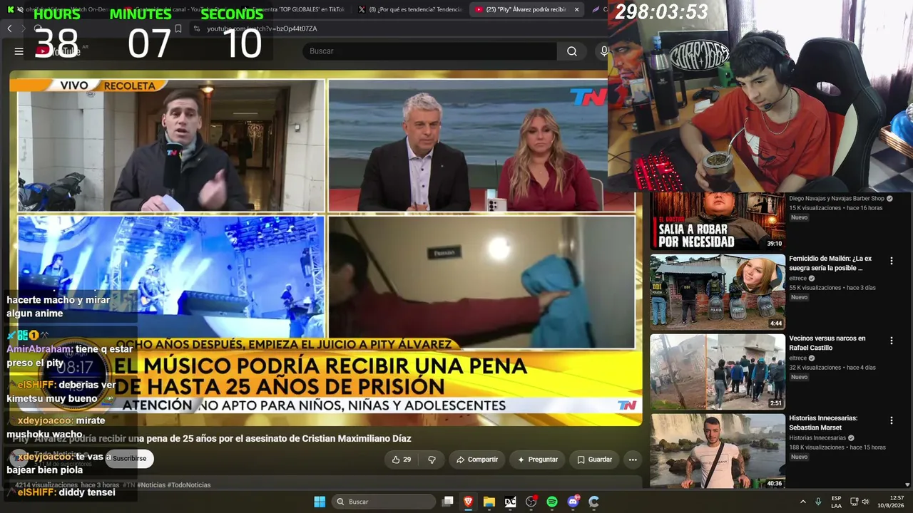Switch to the TikTok 'TOP GLOBALES' tab

[294, 9]
